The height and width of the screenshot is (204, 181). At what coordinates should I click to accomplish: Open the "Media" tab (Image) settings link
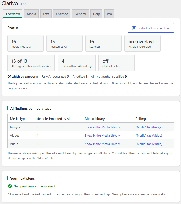pos(149,127)
